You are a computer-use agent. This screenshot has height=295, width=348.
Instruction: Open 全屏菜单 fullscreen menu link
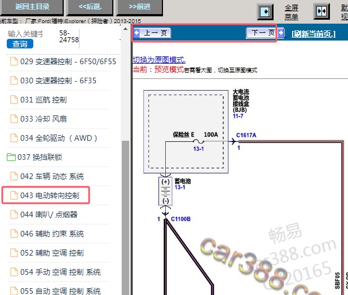coord(292,12)
